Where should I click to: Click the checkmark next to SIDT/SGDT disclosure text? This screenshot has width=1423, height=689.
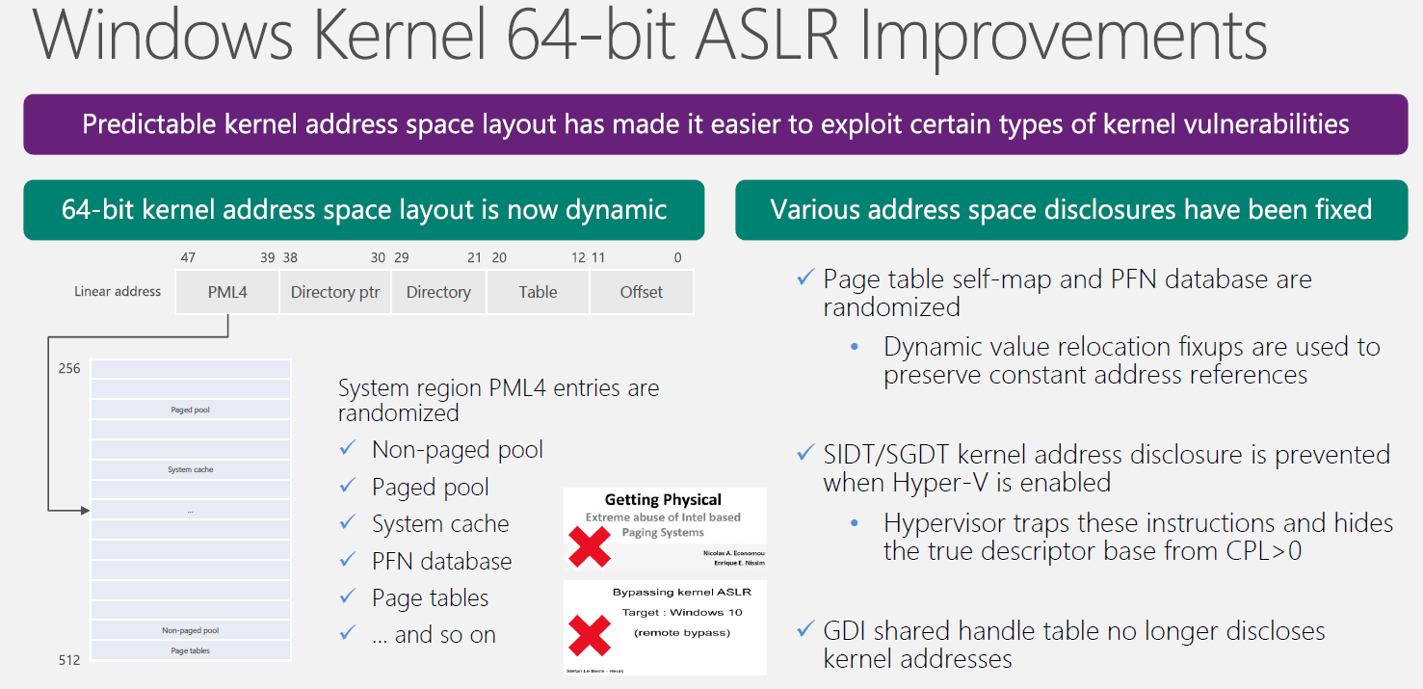coord(805,454)
